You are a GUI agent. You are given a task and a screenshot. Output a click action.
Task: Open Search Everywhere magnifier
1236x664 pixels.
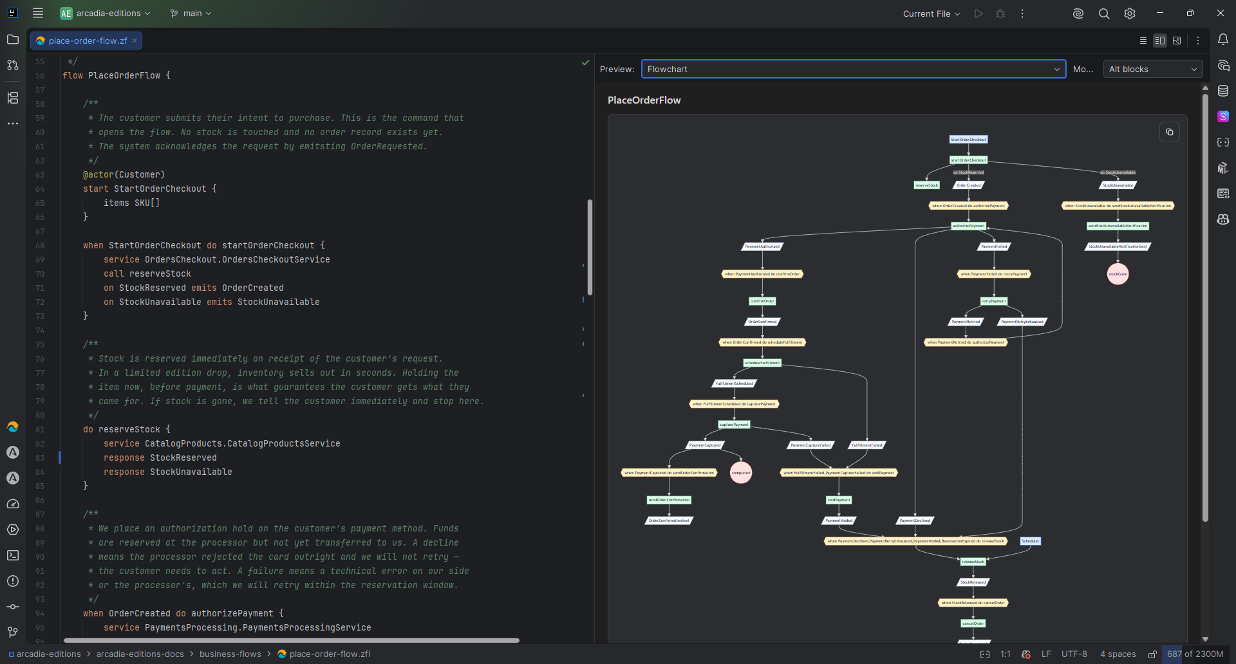(x=1104, y=14)
